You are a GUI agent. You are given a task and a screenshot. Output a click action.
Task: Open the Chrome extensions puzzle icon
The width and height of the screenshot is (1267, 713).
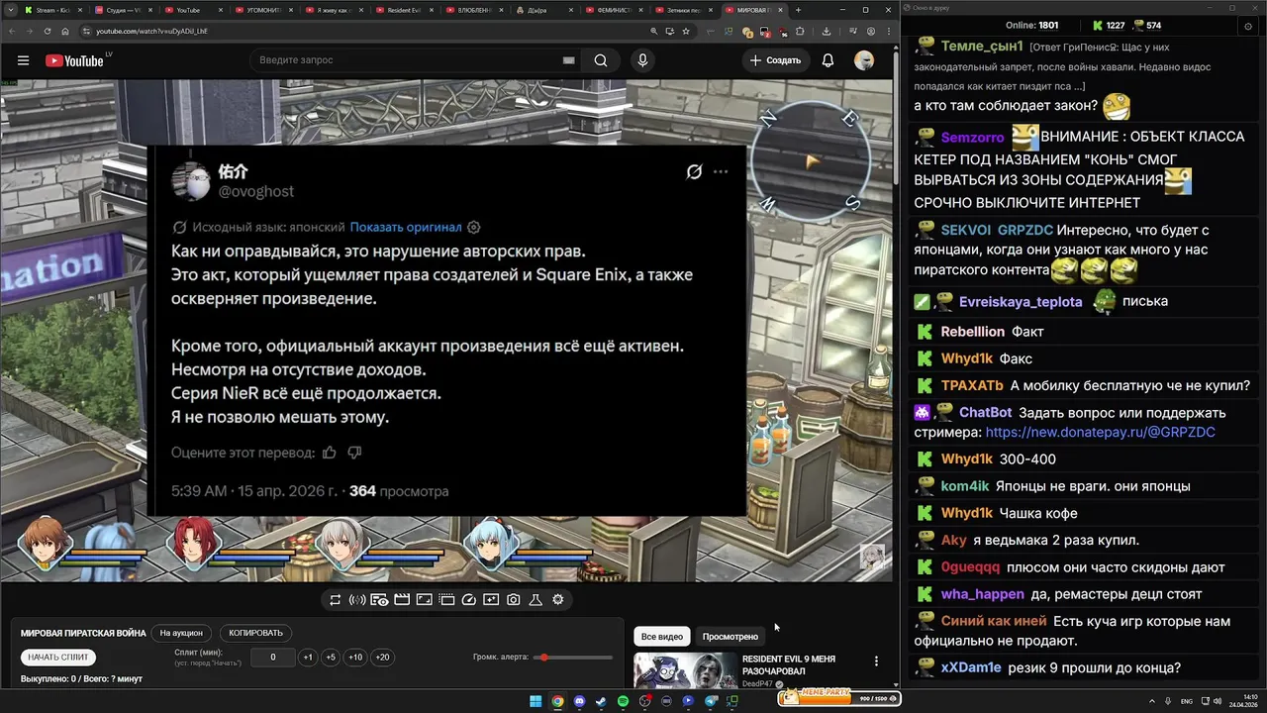point(798,31)
